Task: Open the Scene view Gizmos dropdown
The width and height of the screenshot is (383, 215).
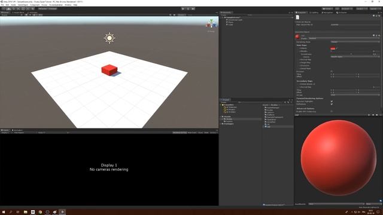Action: 181,15
